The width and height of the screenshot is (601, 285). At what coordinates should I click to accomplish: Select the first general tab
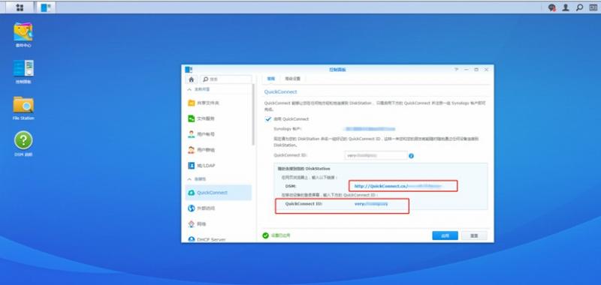tap(271, 79)
